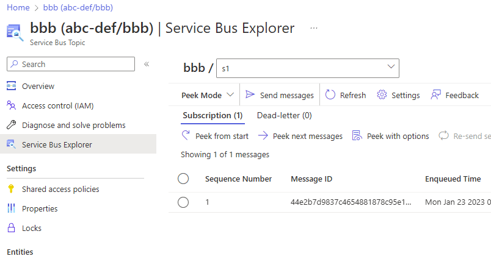Open the ellipsis more options menu

[x=314, y=28]
